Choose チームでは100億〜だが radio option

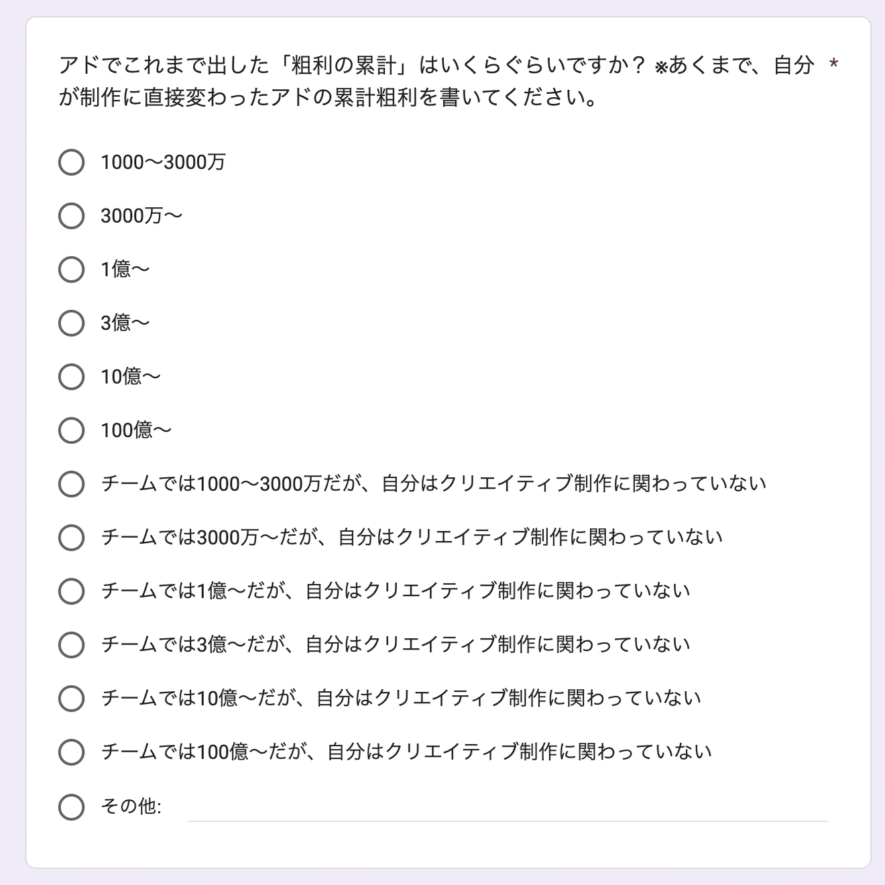click(x=71, y=752)
